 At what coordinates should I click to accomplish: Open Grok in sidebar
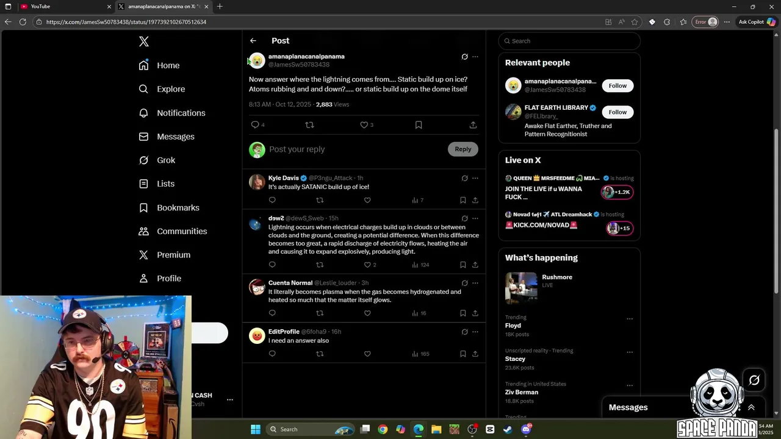click(x=157, y=160)
